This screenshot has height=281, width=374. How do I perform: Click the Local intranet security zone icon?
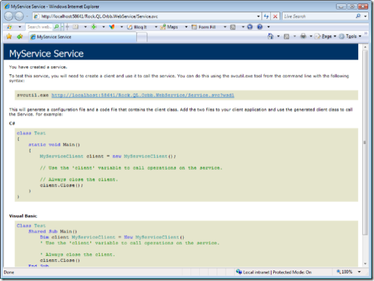coord(239,272)
